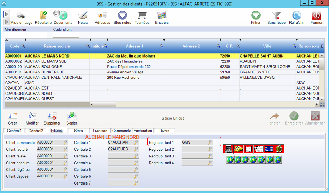The height and width of the screenshot is (193, 329).
Task: Open lookup for Client facturé field
Action: 65,149
